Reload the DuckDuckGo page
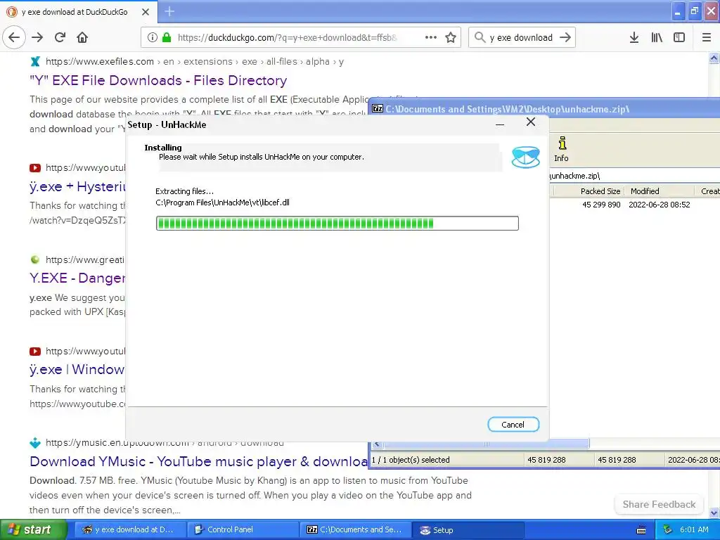The image size is (720, 540). point(60,37)
